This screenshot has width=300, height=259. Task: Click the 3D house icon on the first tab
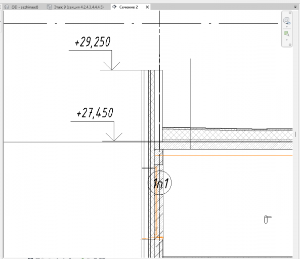click(7, 7)
